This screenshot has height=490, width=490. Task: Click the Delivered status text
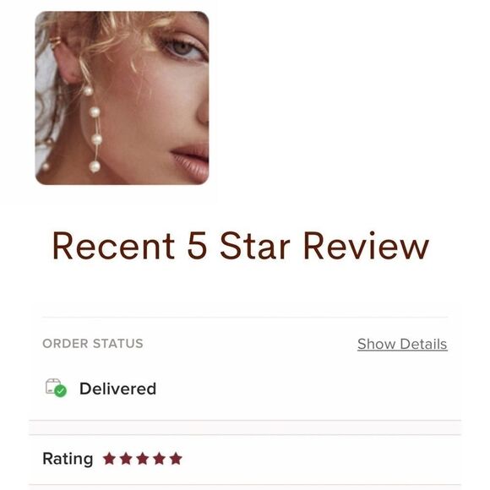tap(117, 389)
